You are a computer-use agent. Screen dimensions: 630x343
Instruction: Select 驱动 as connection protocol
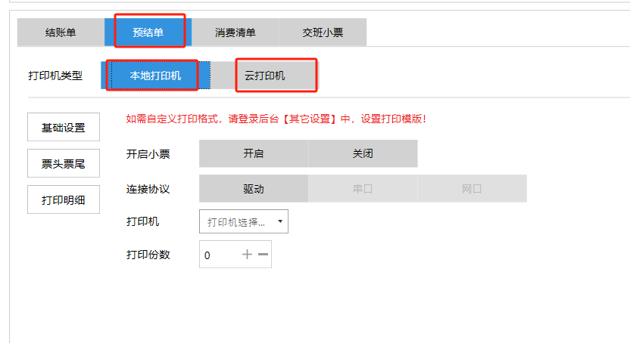(253, 188)
